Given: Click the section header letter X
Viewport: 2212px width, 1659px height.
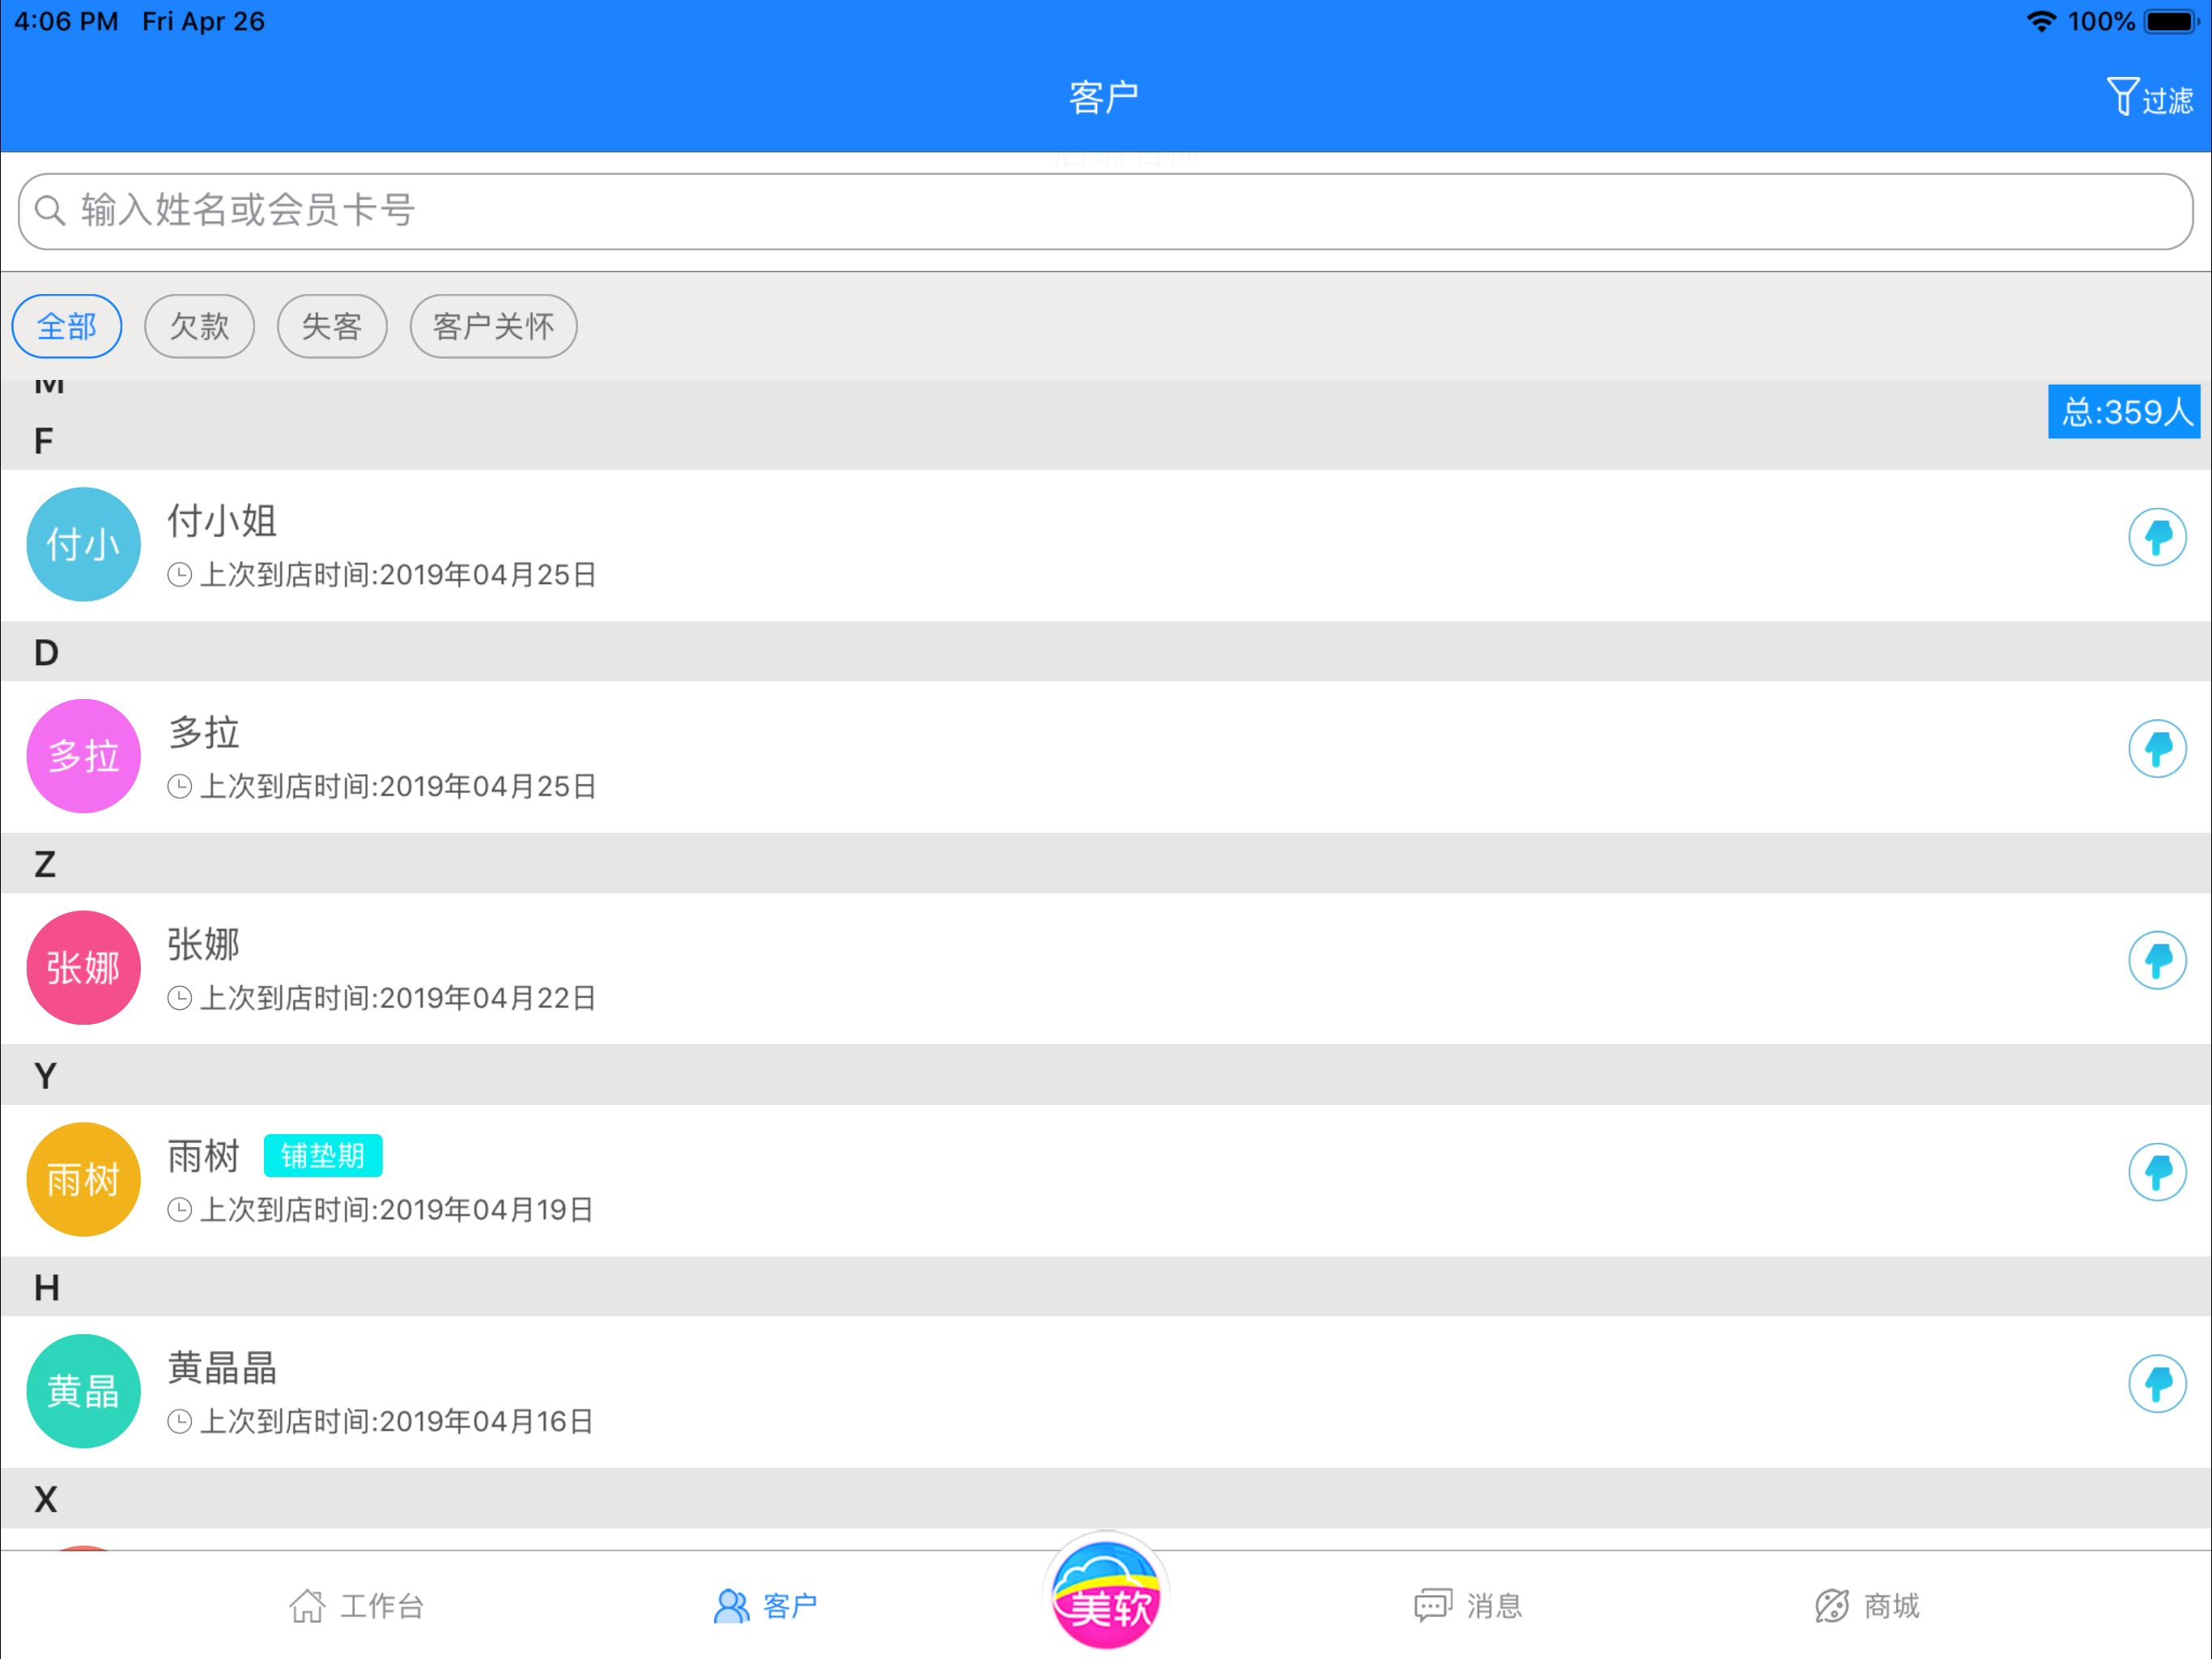Looking at the screenshot, I should click(x=45, y=1499).
